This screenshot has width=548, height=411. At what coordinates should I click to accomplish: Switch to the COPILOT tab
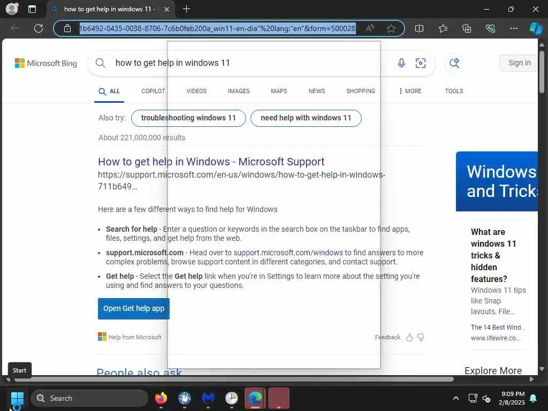pyautogui.click(x=153, y=91)
